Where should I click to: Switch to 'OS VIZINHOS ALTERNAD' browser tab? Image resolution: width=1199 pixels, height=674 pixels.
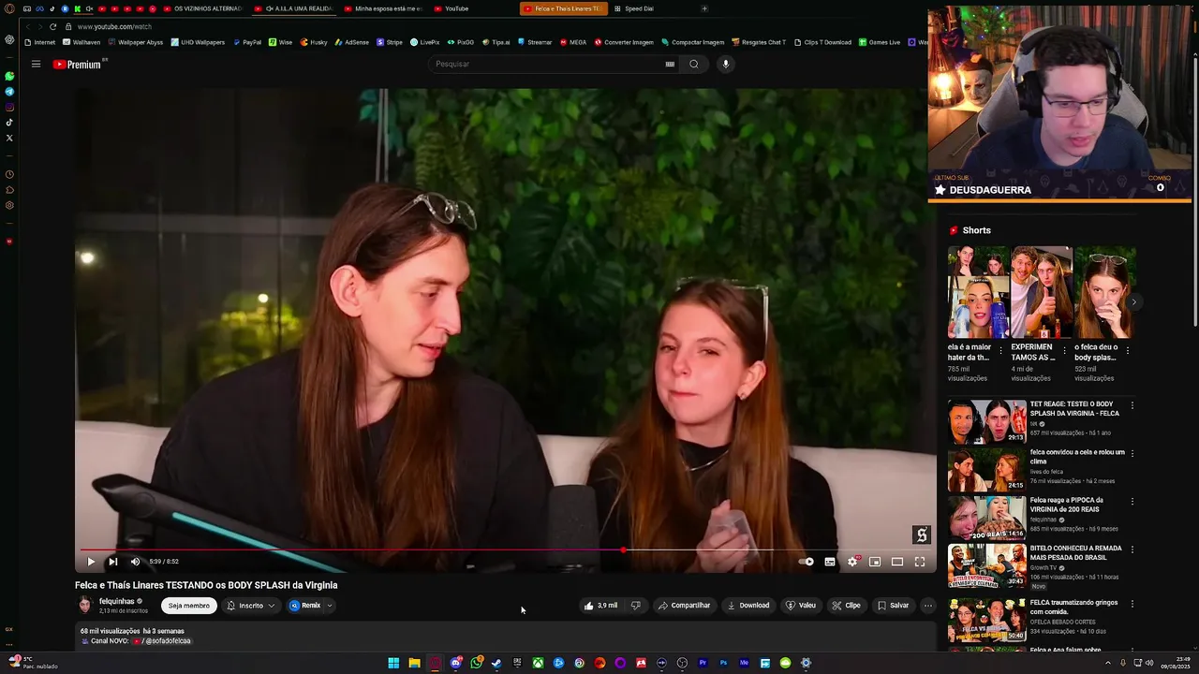pos(202,8)
